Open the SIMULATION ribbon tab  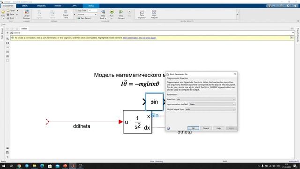click(8, 6)
